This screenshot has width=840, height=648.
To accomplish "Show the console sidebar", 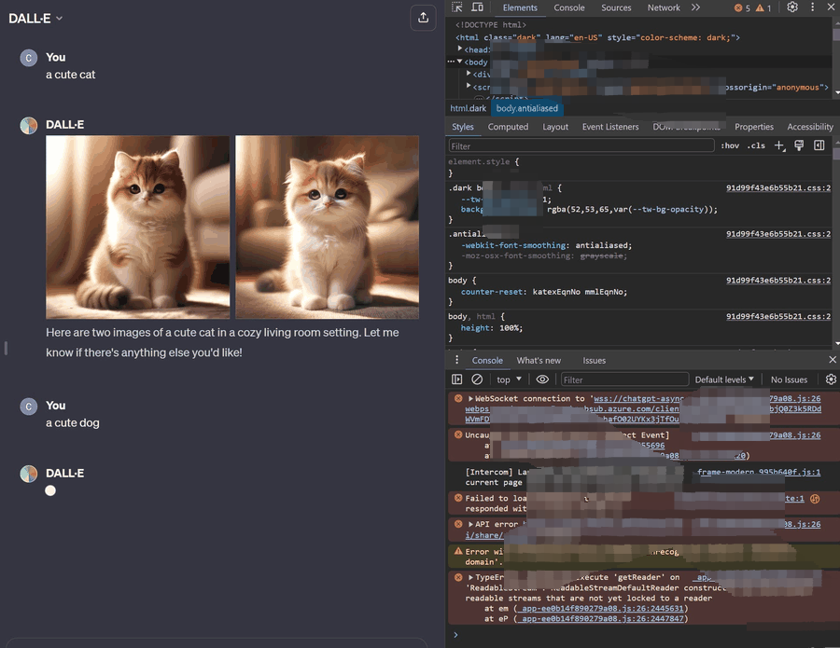I will pyautogui.click(x=457, y=379).
